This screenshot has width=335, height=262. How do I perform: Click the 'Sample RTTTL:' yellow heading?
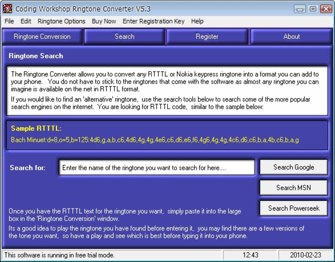tap(36, 128)
